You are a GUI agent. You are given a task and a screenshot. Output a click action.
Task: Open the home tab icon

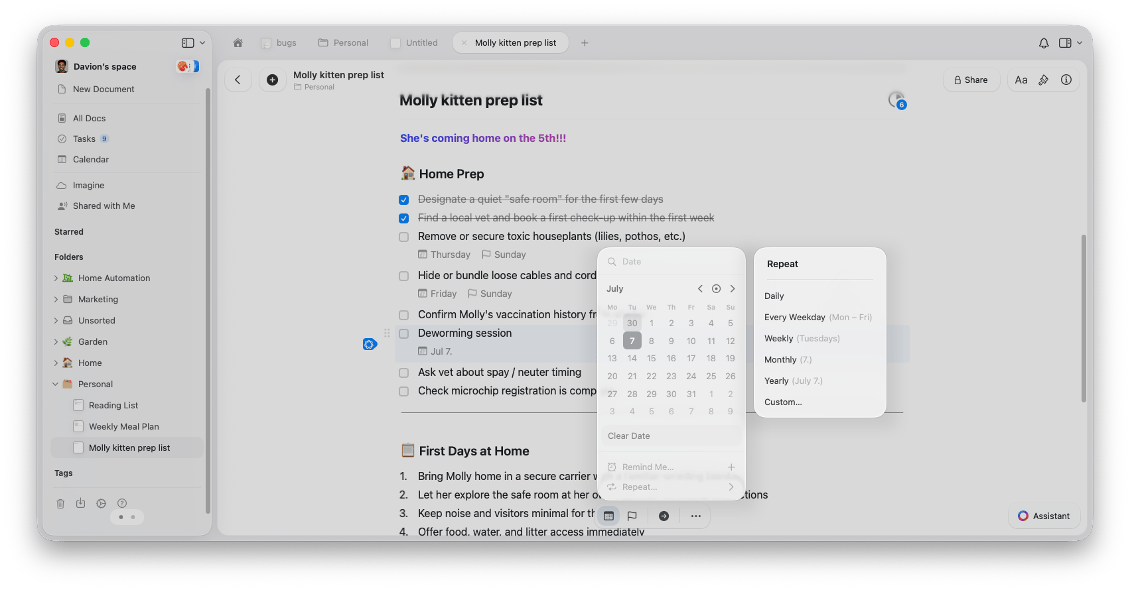[x=238, y=43]
